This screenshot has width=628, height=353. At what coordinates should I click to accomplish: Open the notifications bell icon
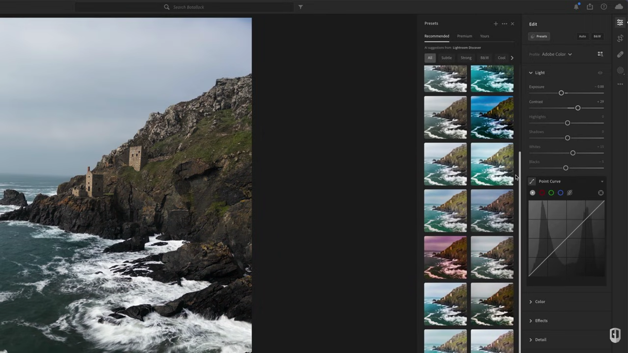click(576, 7)
